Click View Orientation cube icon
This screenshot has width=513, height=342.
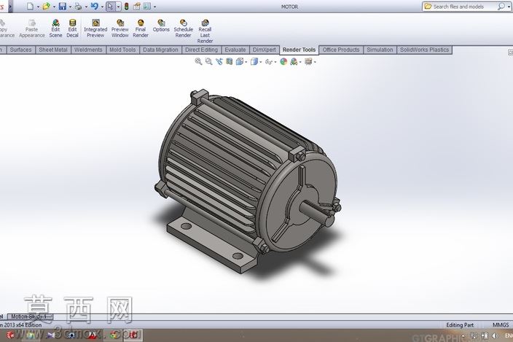(240, 61)
